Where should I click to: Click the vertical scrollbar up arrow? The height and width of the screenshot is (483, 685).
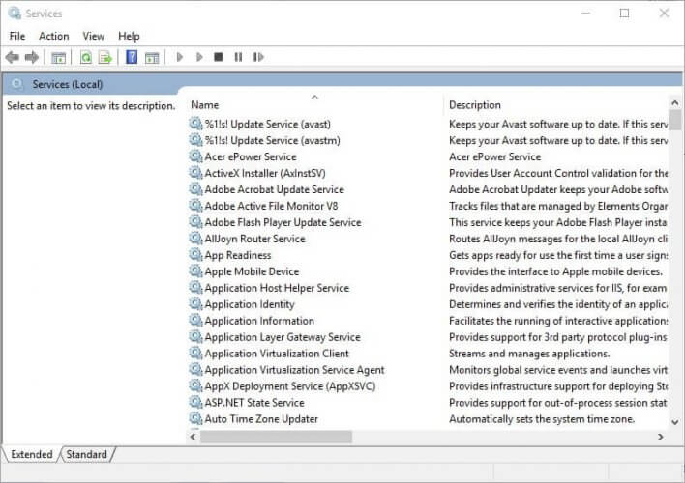(675, 103)
